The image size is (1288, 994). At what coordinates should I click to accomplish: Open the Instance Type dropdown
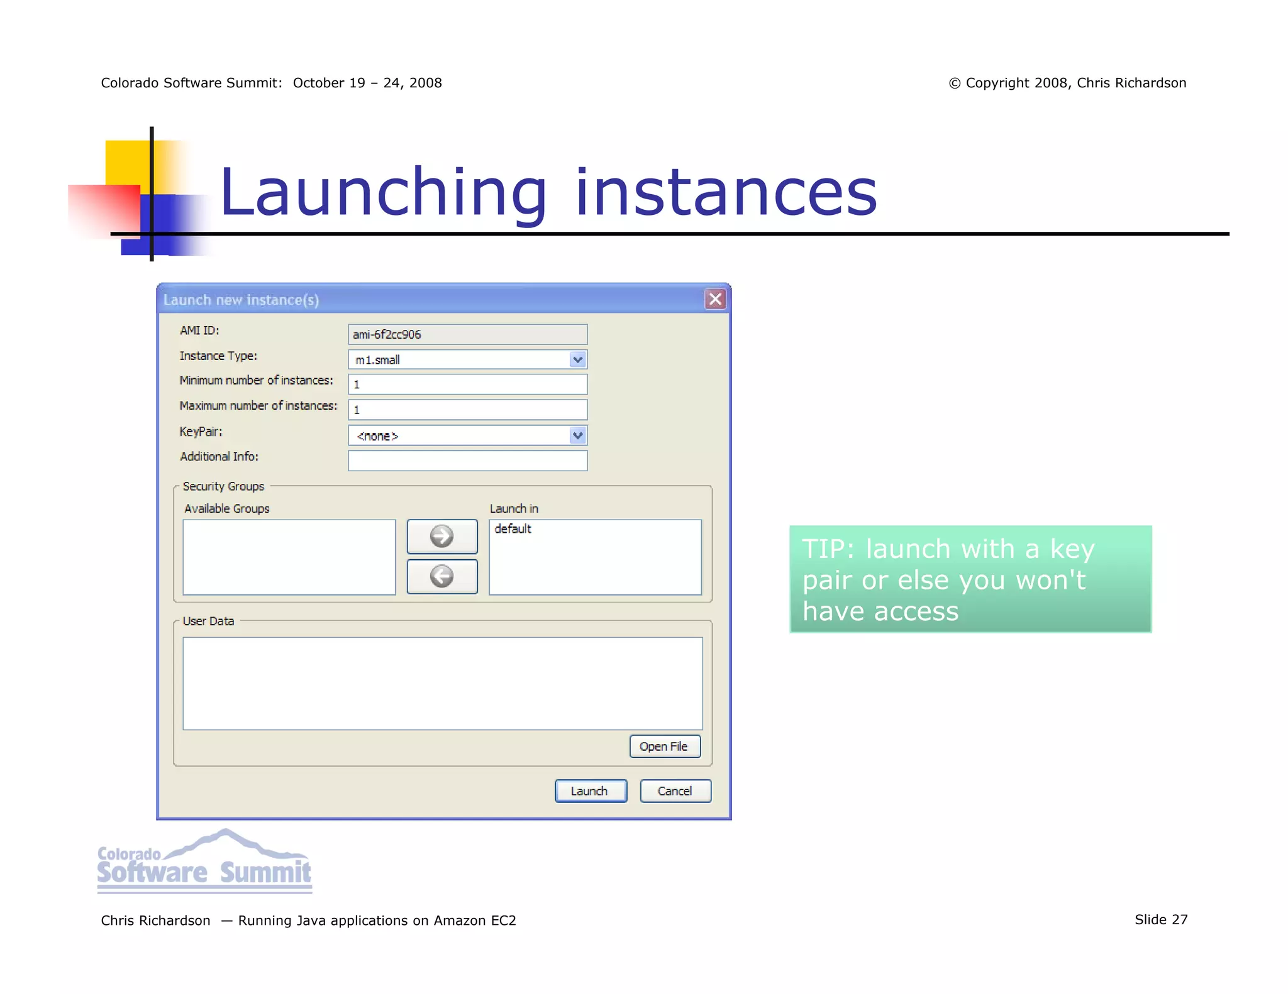577,359
